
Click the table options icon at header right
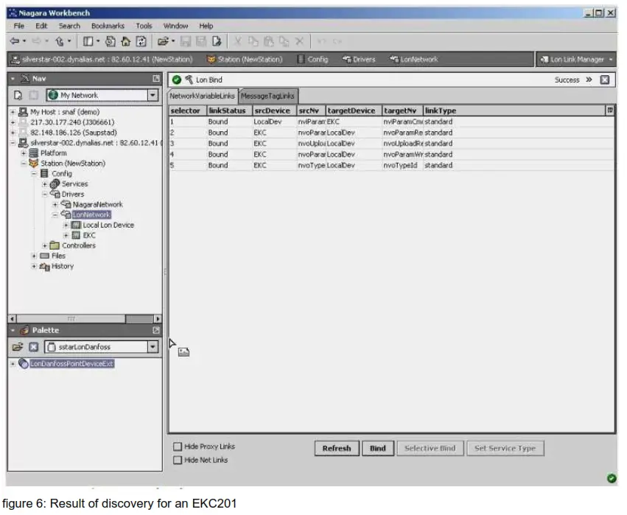[609, 111]
